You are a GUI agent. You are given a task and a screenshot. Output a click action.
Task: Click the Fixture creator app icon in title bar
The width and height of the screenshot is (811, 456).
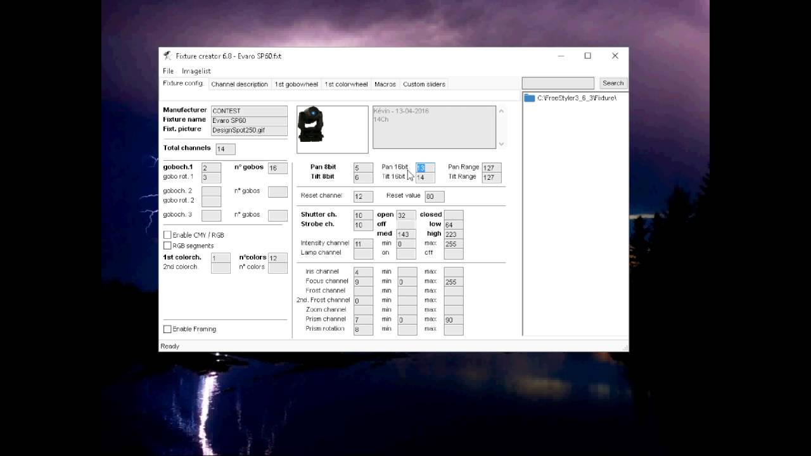pyautogui.click(x=167, y=56)
